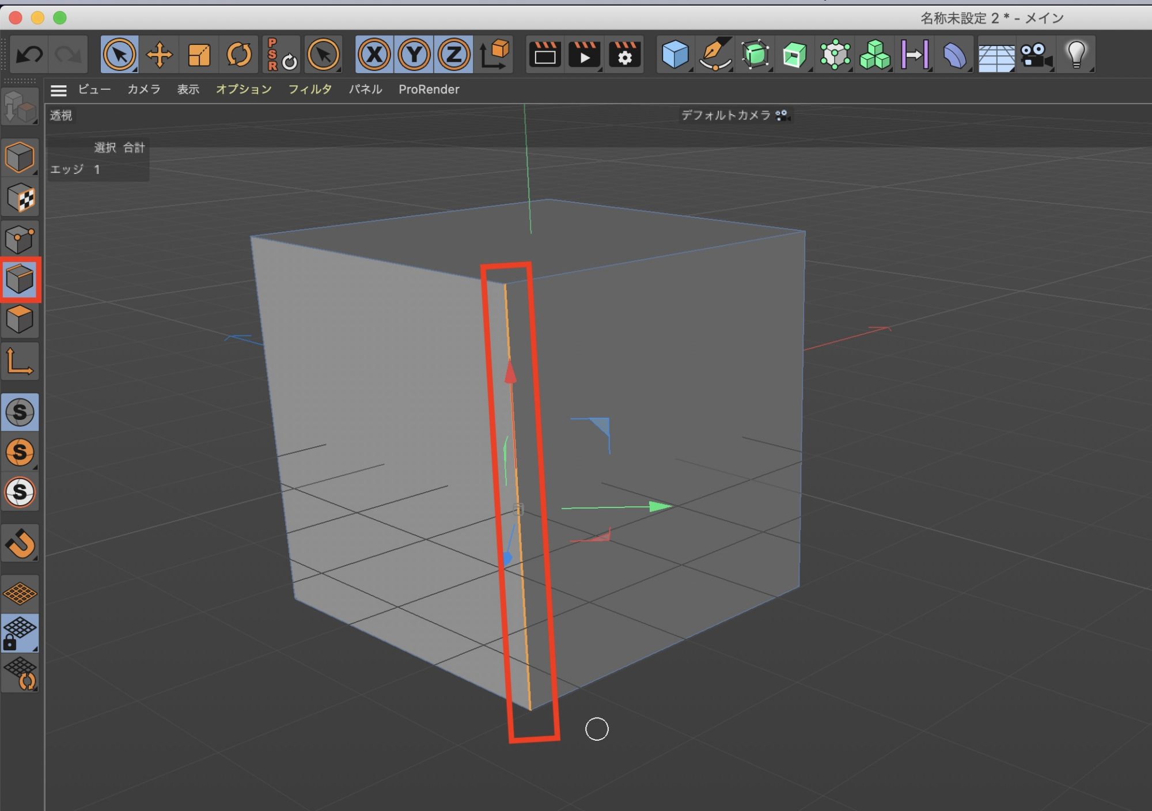Open the ProRender menu
The image size is (1152, 811).
tap(429, 89)
